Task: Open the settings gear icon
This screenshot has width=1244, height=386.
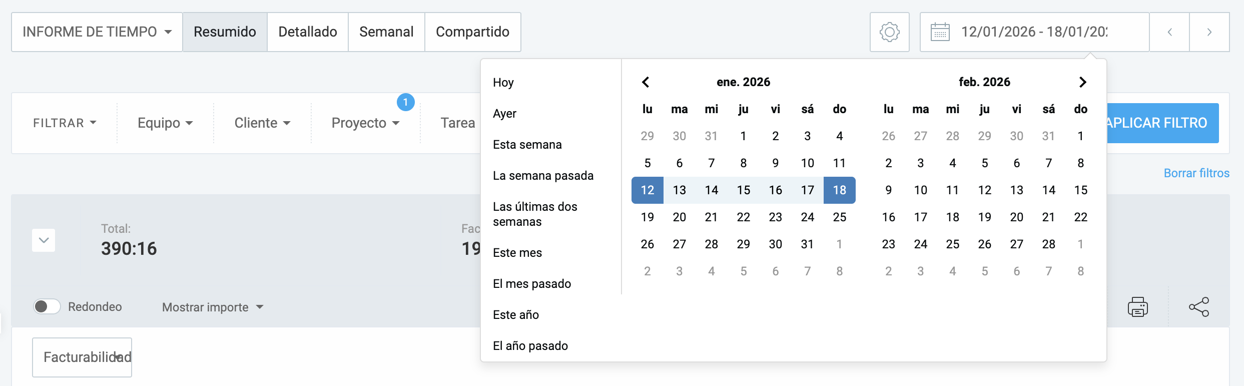Action: pyautogui.click(x=890, y=32)
